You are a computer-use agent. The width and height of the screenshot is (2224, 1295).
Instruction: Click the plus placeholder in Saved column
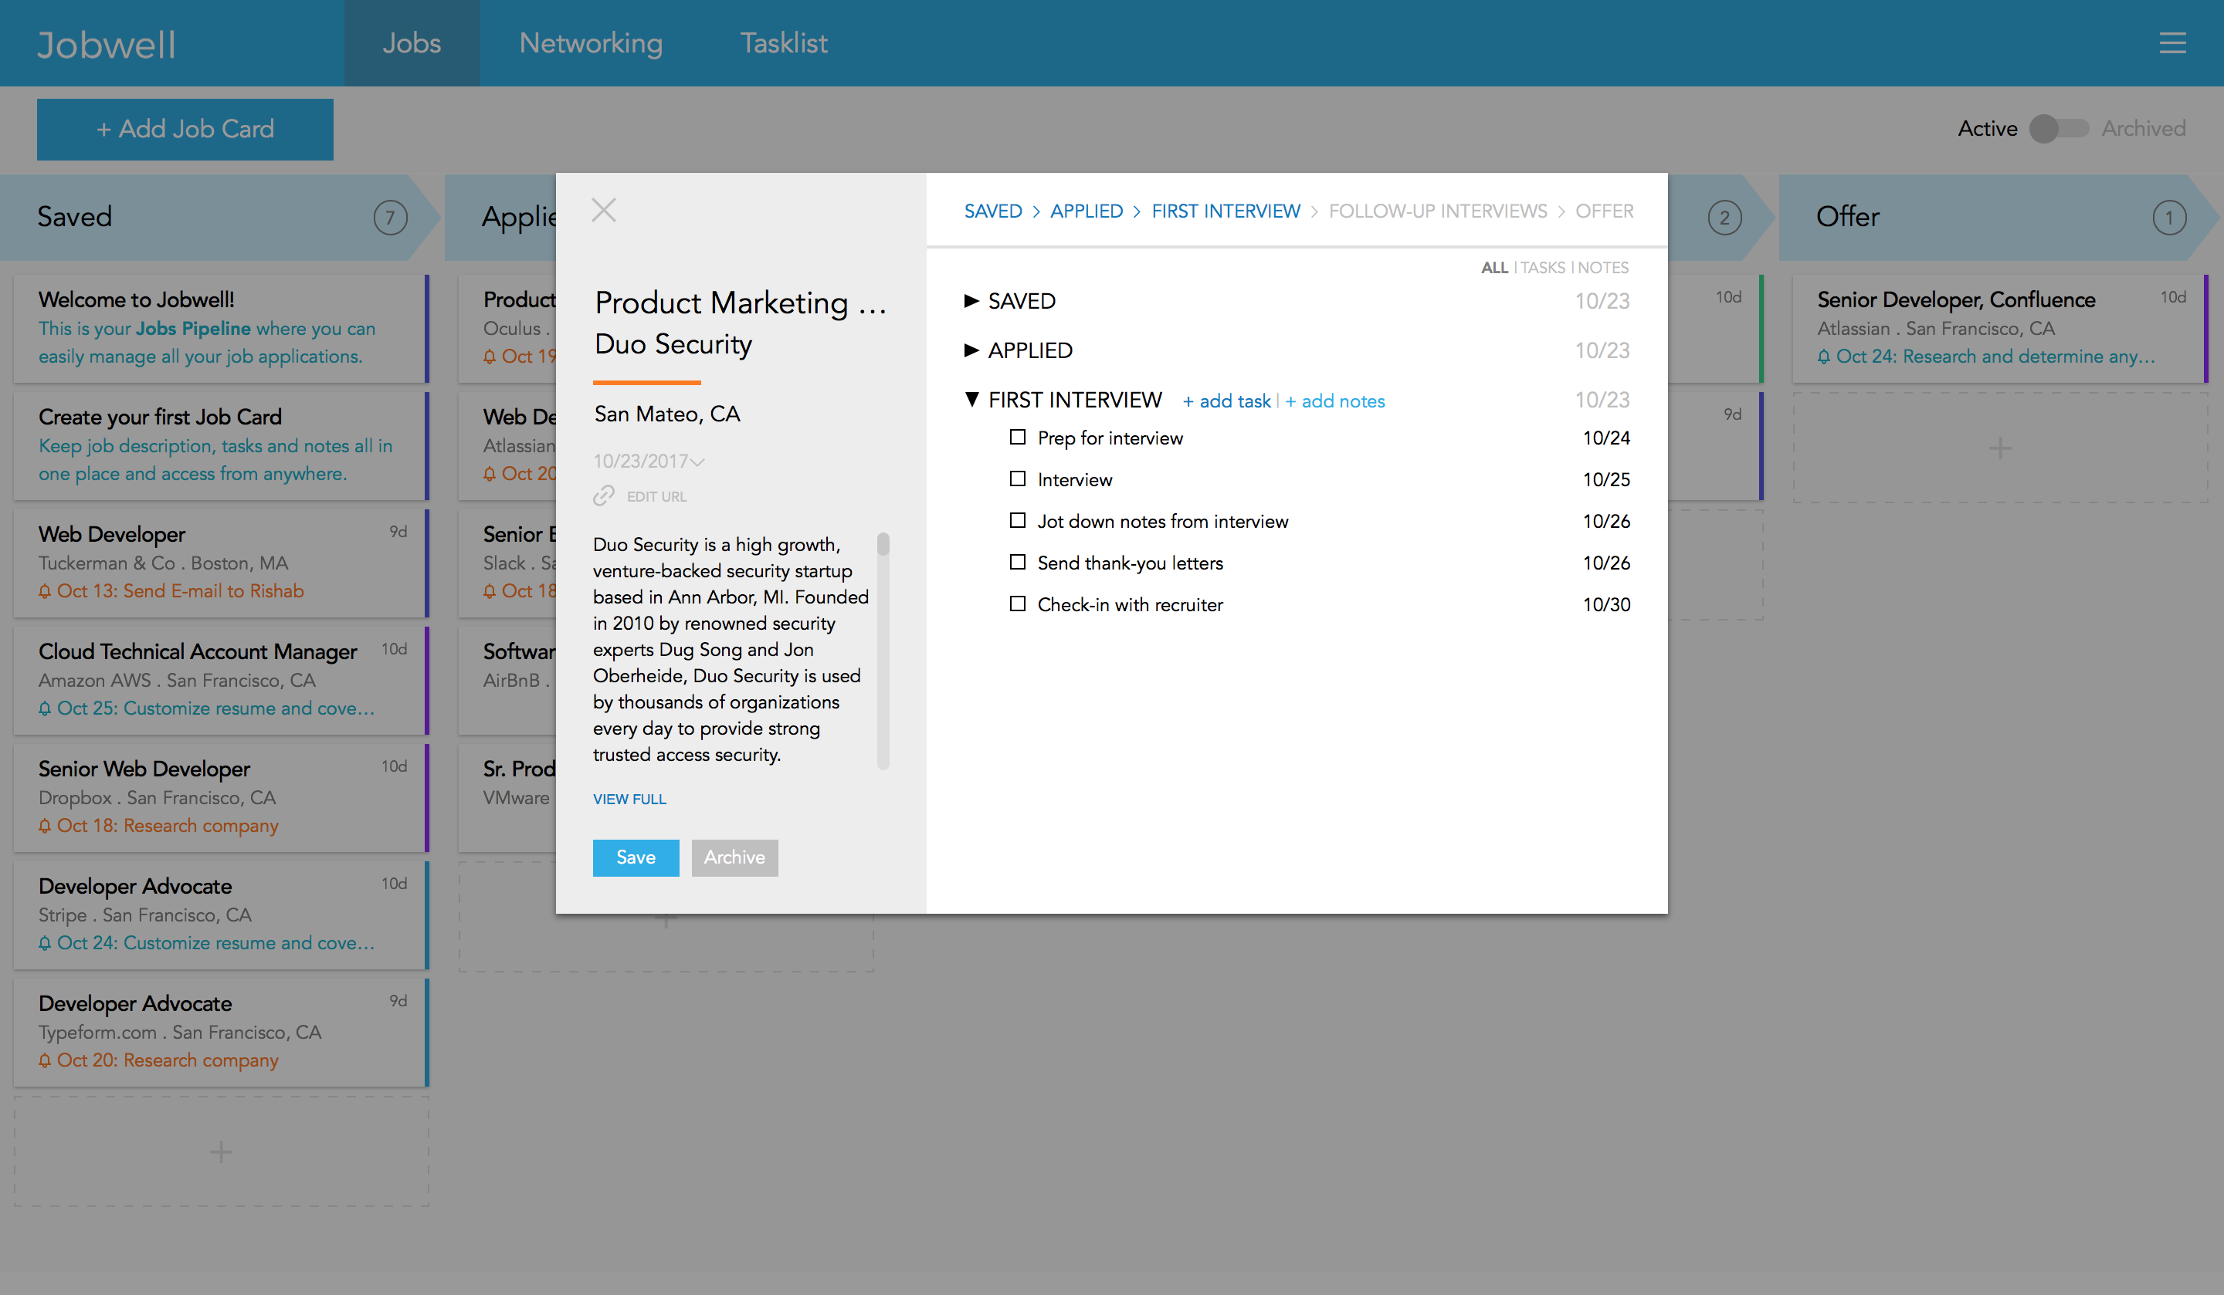(x=222, y=1151)
